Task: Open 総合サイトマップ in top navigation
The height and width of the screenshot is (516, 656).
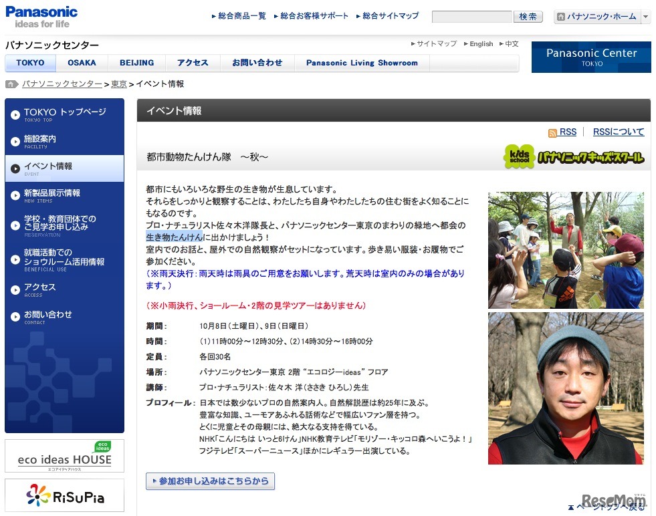Action: pos(391,16)
